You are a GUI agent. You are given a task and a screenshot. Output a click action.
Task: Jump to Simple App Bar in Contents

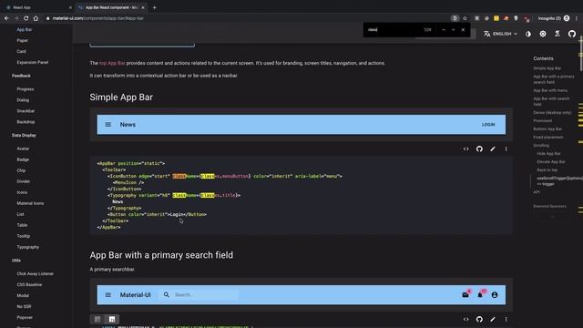pyautogui.click(x=547, y=68)
